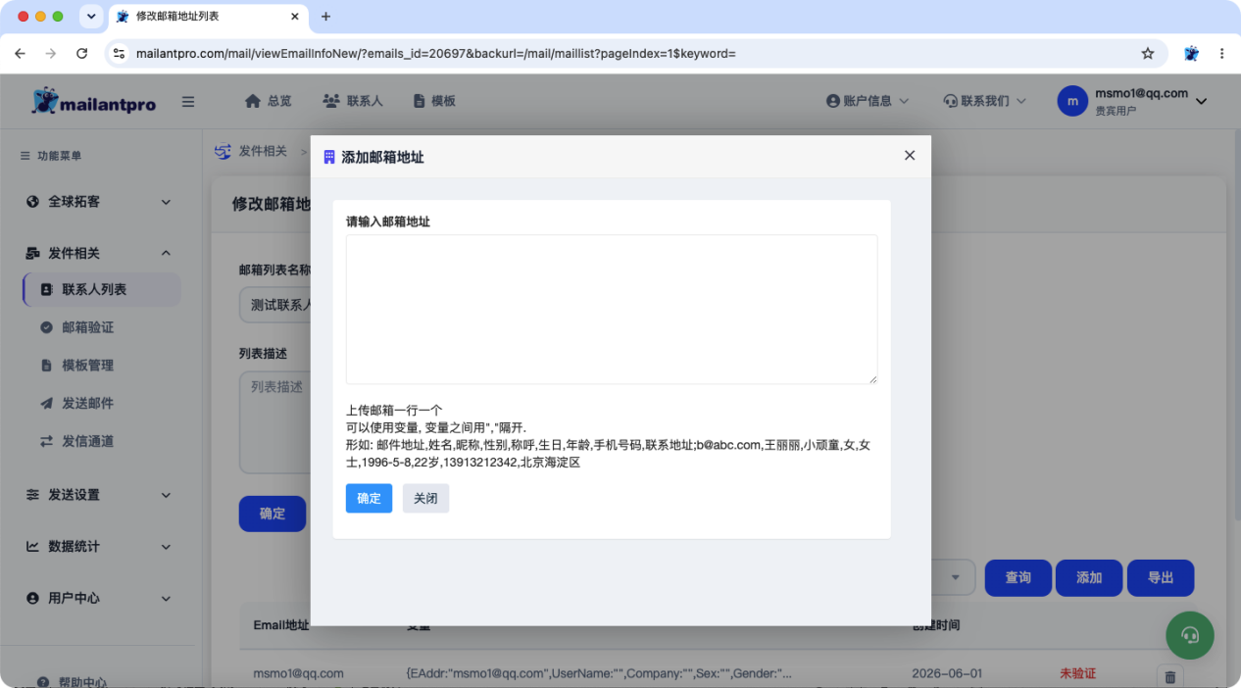Image resolution: width=1241 pixels, height=688 pixels.
Task: Click the 发信通道 arrows icon
Action: (46, 441)
